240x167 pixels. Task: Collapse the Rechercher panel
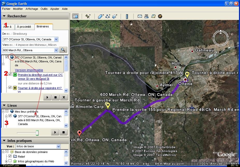click(x=4, y=16)
